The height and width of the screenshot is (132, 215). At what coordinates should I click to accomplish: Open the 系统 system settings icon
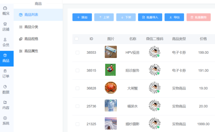click(x=5, y=118)
